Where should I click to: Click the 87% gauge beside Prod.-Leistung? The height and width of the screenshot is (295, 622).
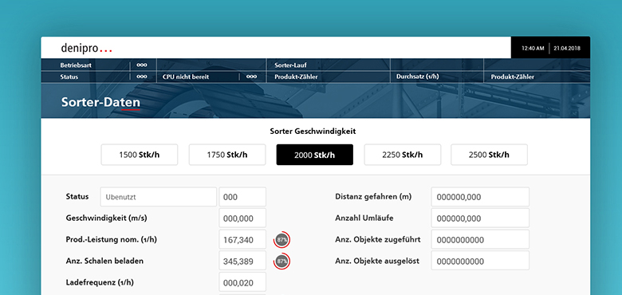pyautogui.click(x=282, y=239)
